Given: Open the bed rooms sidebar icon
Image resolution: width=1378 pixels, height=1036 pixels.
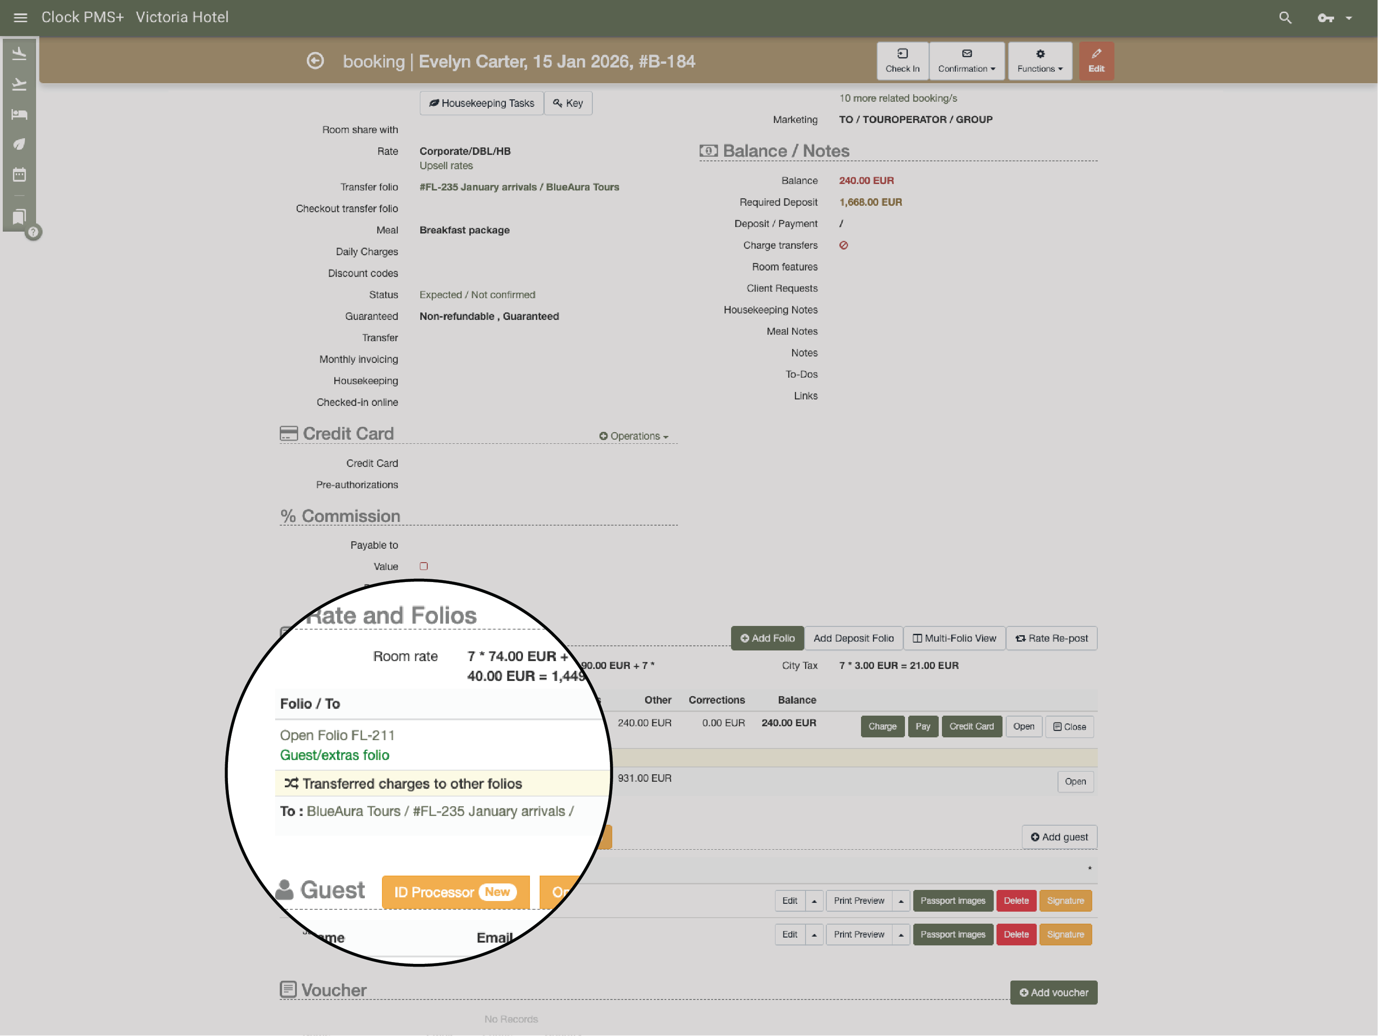Looking at the screenshot, I should [19, 114].
